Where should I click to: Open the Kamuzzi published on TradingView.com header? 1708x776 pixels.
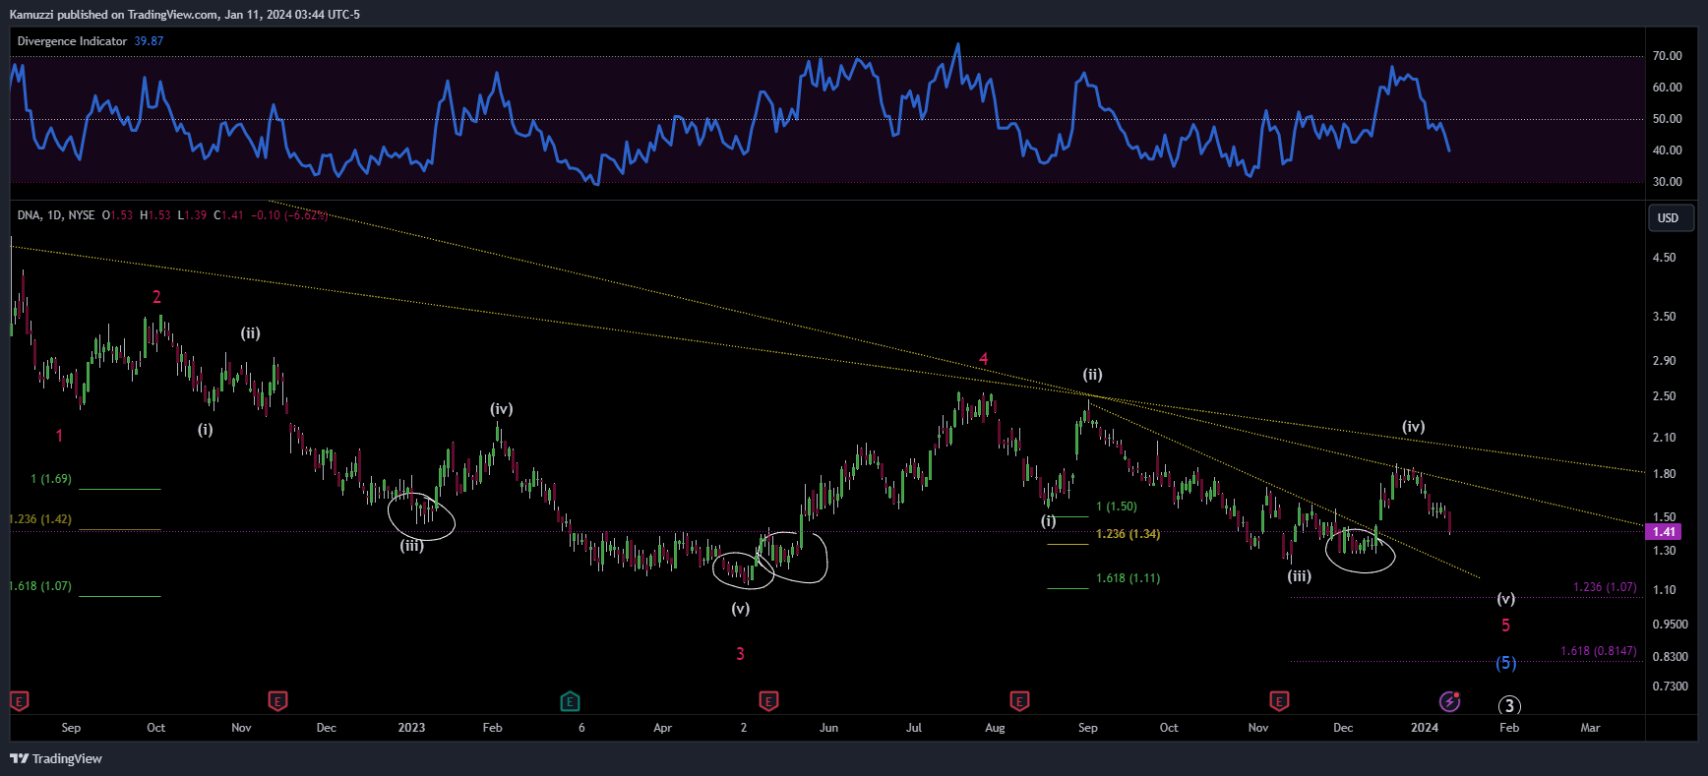point(185,15)
